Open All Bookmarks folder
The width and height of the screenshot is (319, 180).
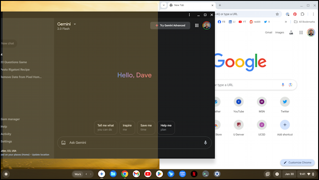click(x=304, y=22)
